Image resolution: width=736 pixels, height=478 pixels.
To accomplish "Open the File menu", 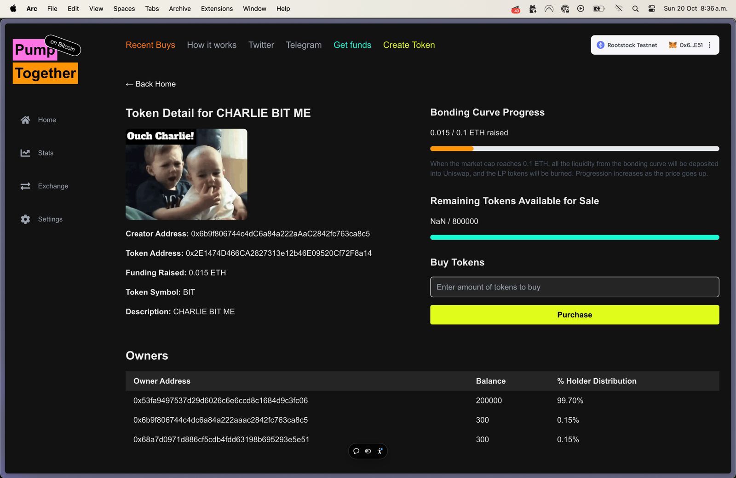I will pyautogui.click(x=52, y=8).
